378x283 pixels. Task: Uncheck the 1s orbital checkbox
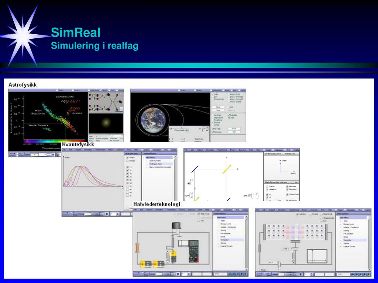pos(127,167)
